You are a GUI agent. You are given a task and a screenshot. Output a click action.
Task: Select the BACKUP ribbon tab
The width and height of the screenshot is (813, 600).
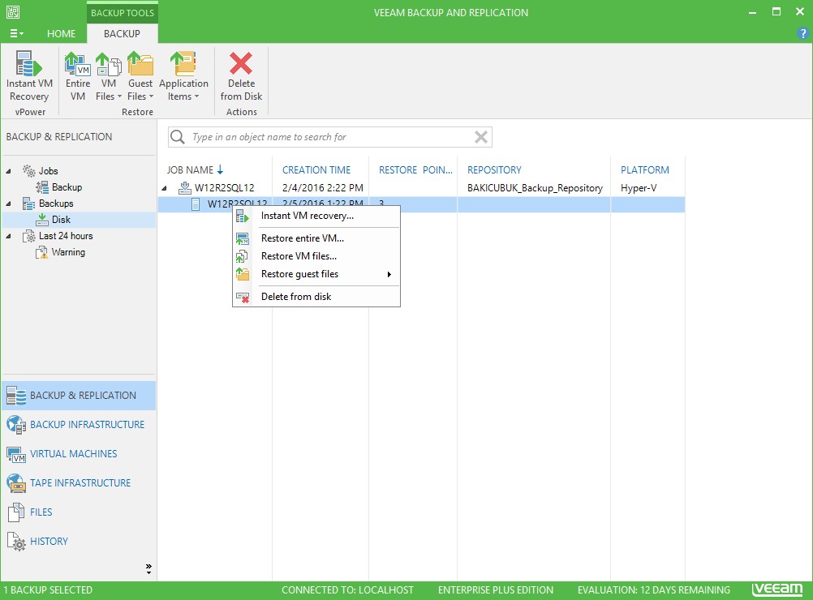pos(122,34)
